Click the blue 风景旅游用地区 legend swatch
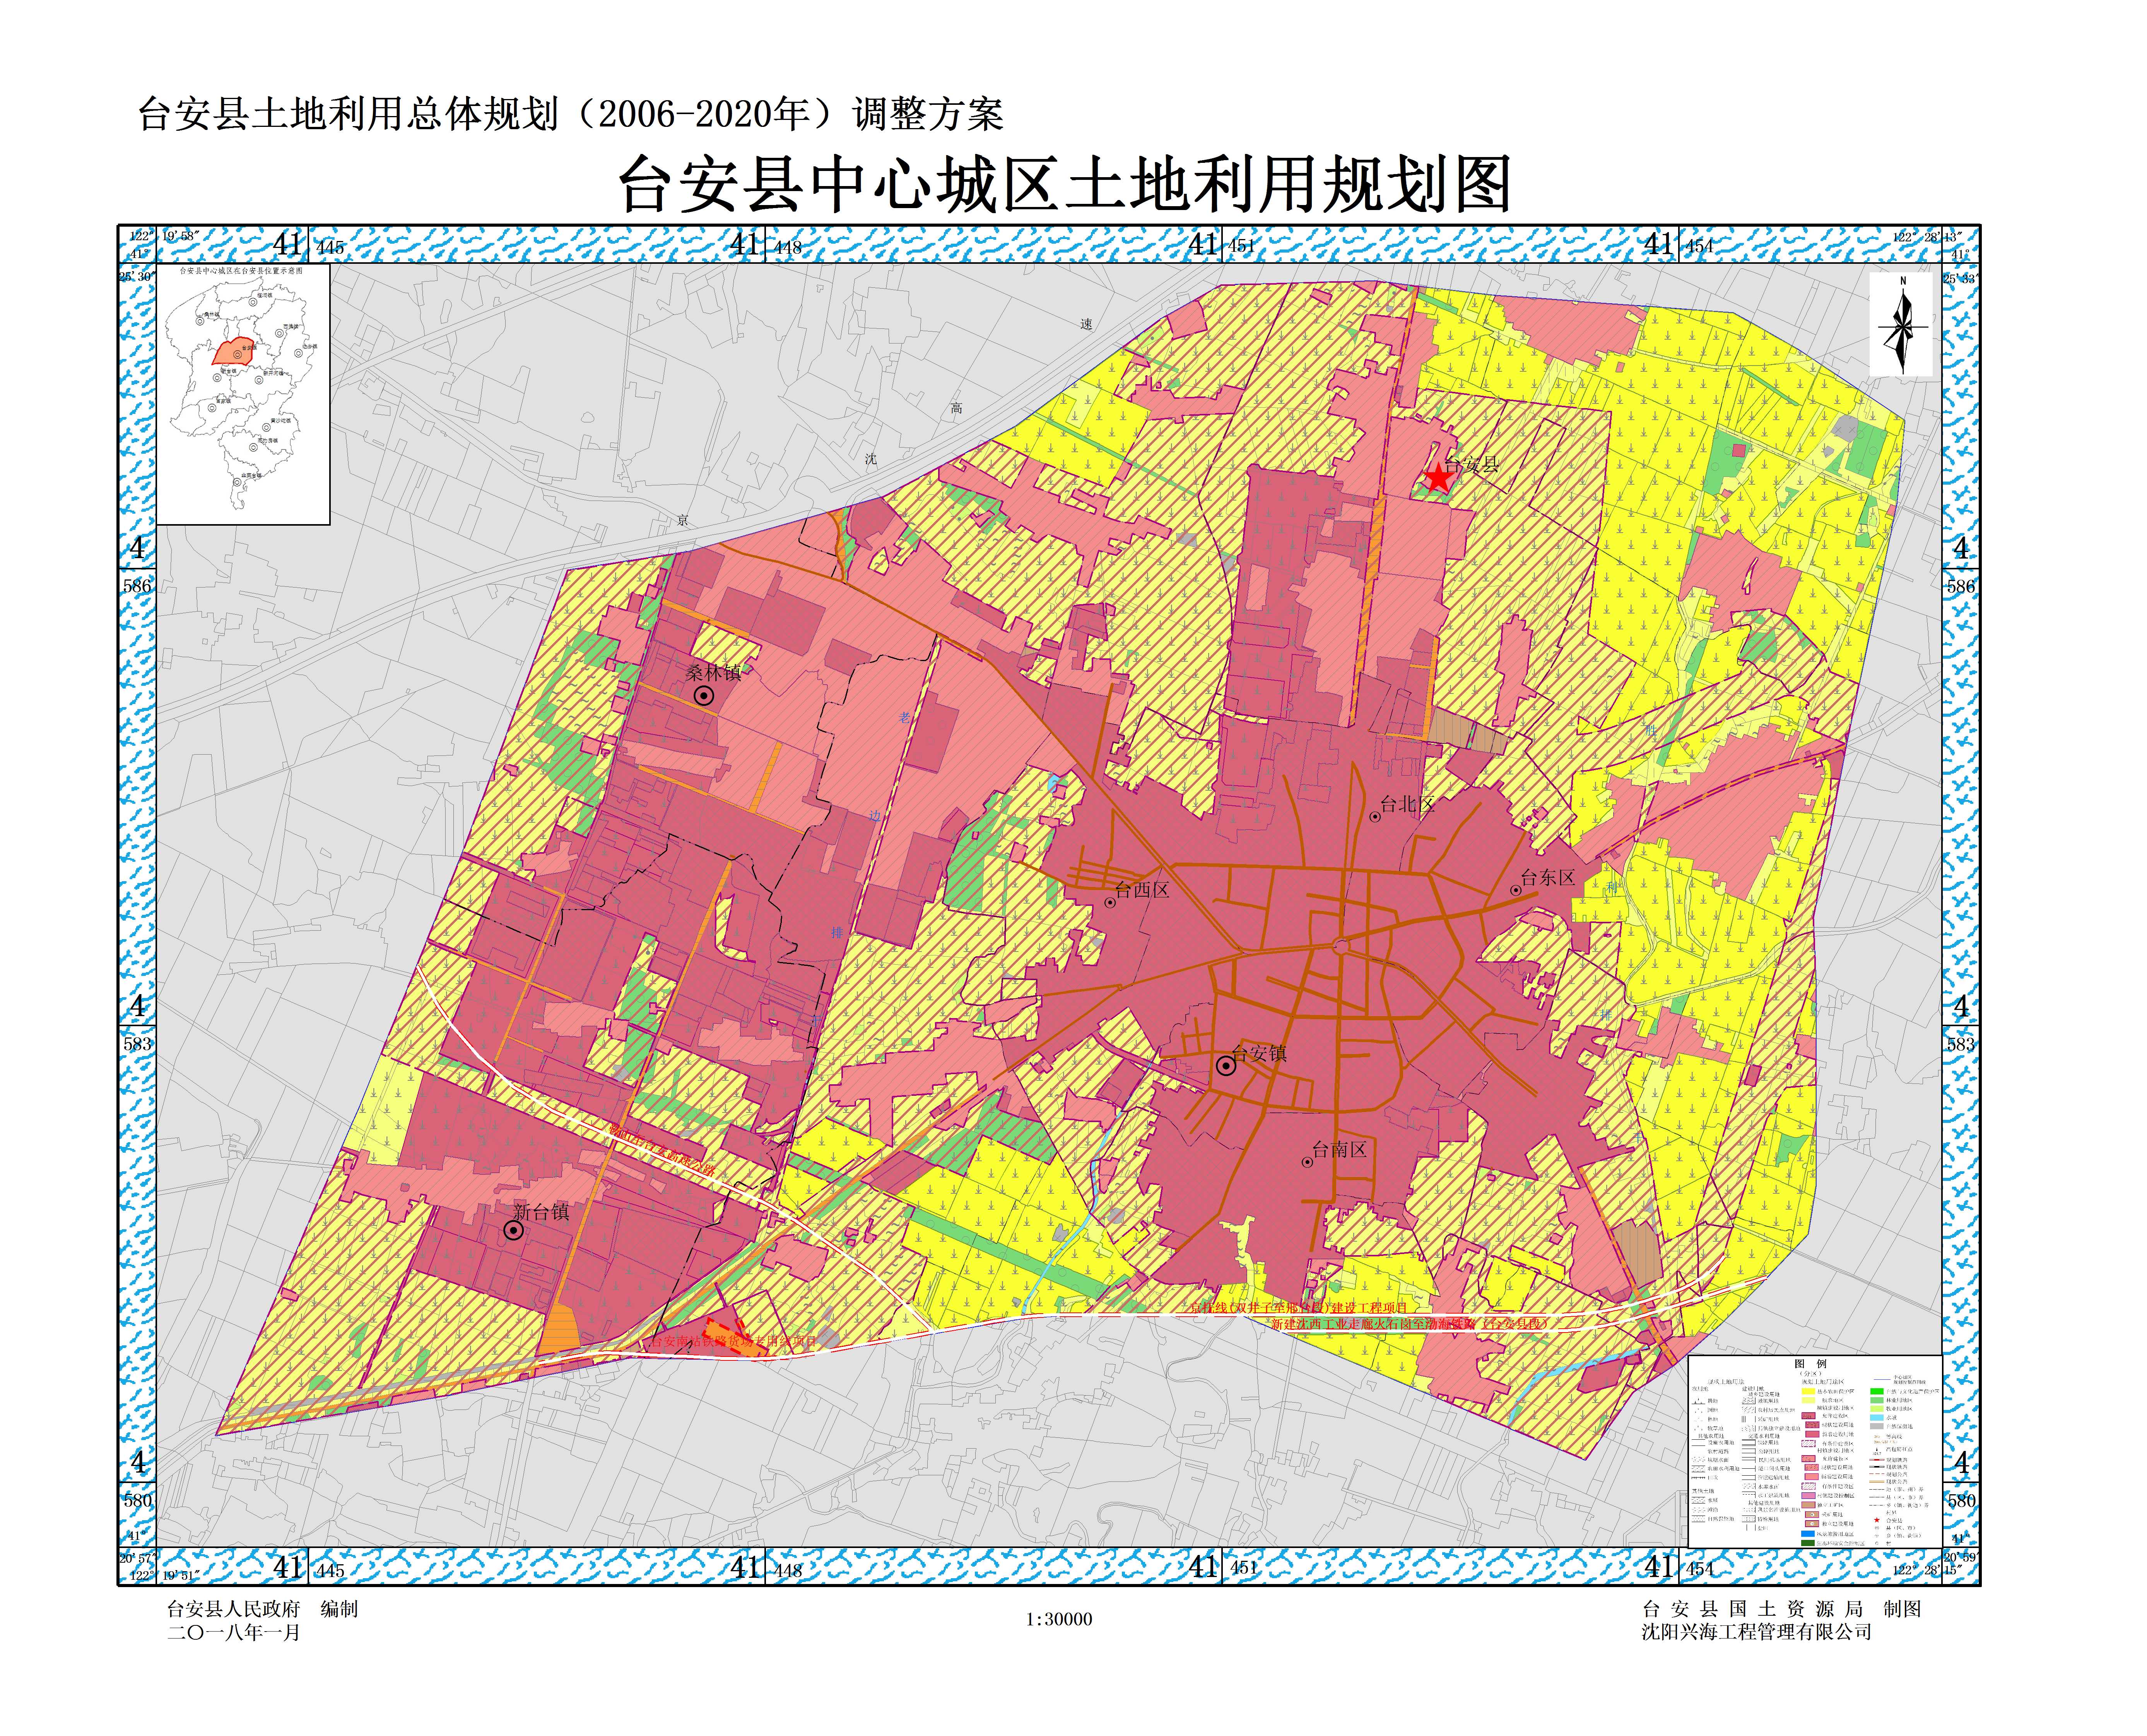2147x1736 pixels. tap(1808, 1534)
